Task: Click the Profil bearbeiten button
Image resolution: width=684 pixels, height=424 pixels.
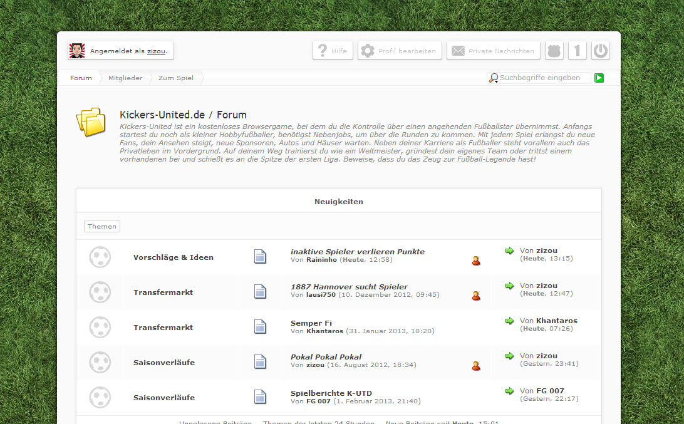Action: (x=400, y=51)
